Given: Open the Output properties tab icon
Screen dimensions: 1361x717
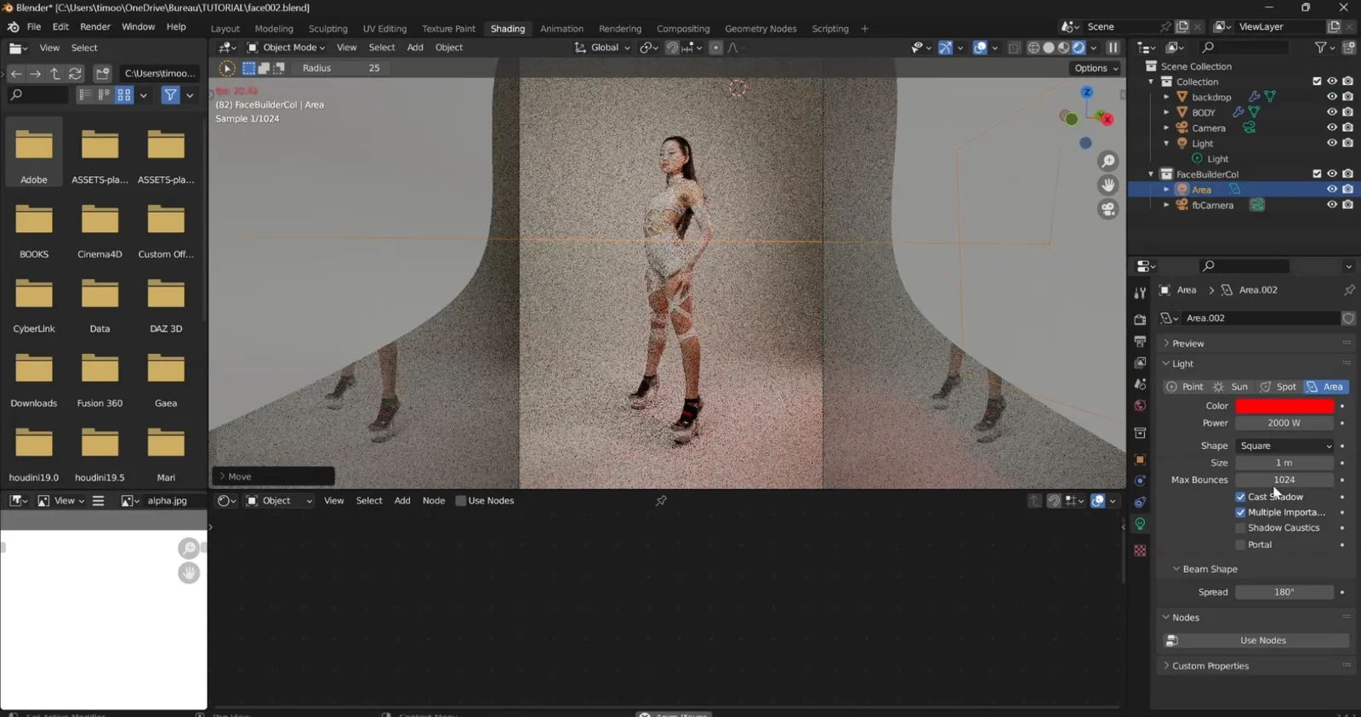Looking at the screenshot, I should point(1140,341).
